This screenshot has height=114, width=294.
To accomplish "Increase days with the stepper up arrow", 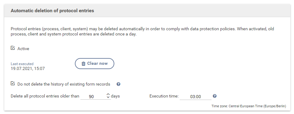I will (108, 94).
